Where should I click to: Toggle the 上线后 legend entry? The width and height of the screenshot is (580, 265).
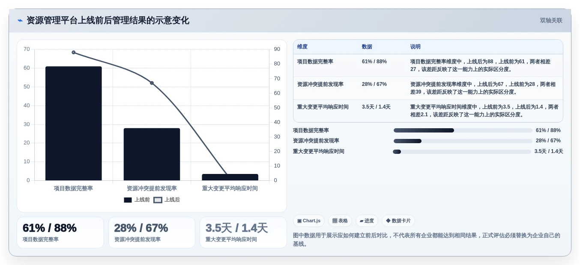pos(167,200)
